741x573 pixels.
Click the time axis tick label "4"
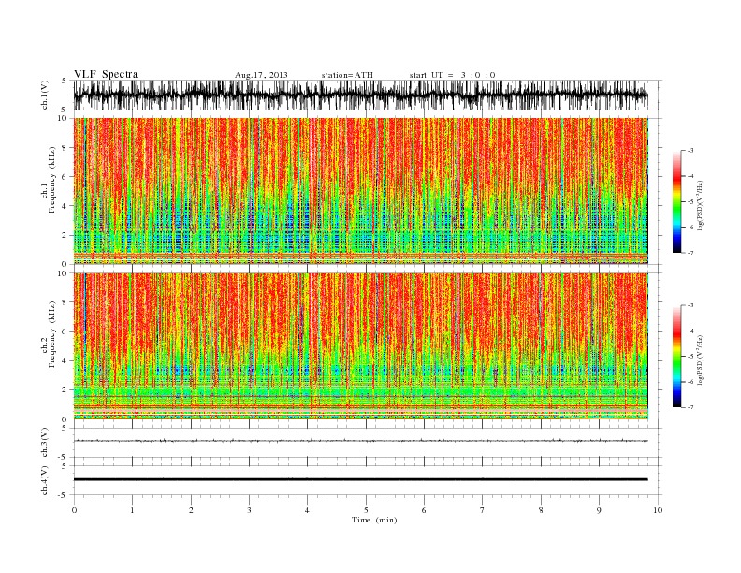coord(307,510)
